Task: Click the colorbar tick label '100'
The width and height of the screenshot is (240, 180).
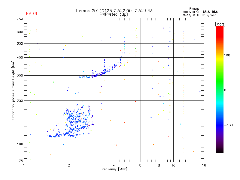Action: coord(227,55)
